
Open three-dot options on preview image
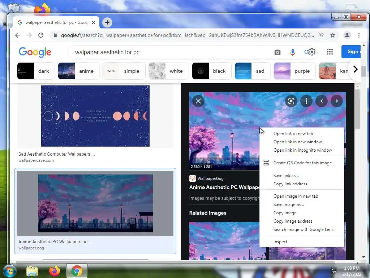(306, 101)
